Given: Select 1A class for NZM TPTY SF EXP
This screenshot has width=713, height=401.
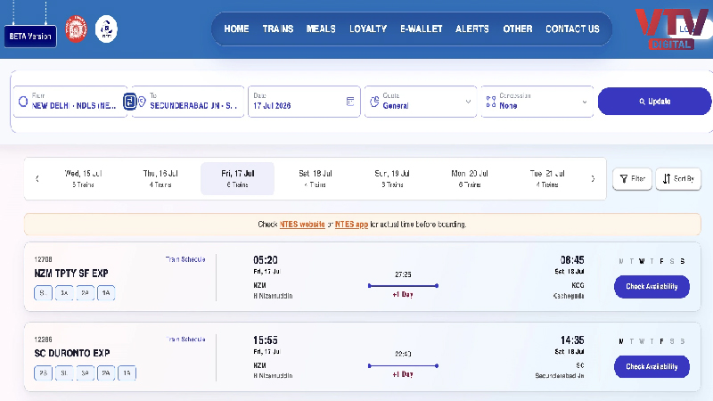Looking at the screenshot, I should click(106, 293).
